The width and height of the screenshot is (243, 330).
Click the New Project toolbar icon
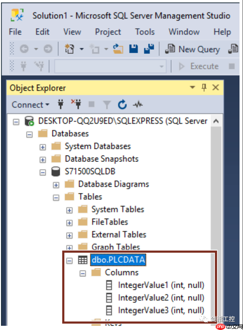(70, 49)
